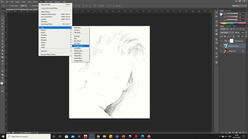Image resolution: width=248 pixels, height=139 pixels.
Task: Hide the Background copy layer
Action: (x=221, y=46)
